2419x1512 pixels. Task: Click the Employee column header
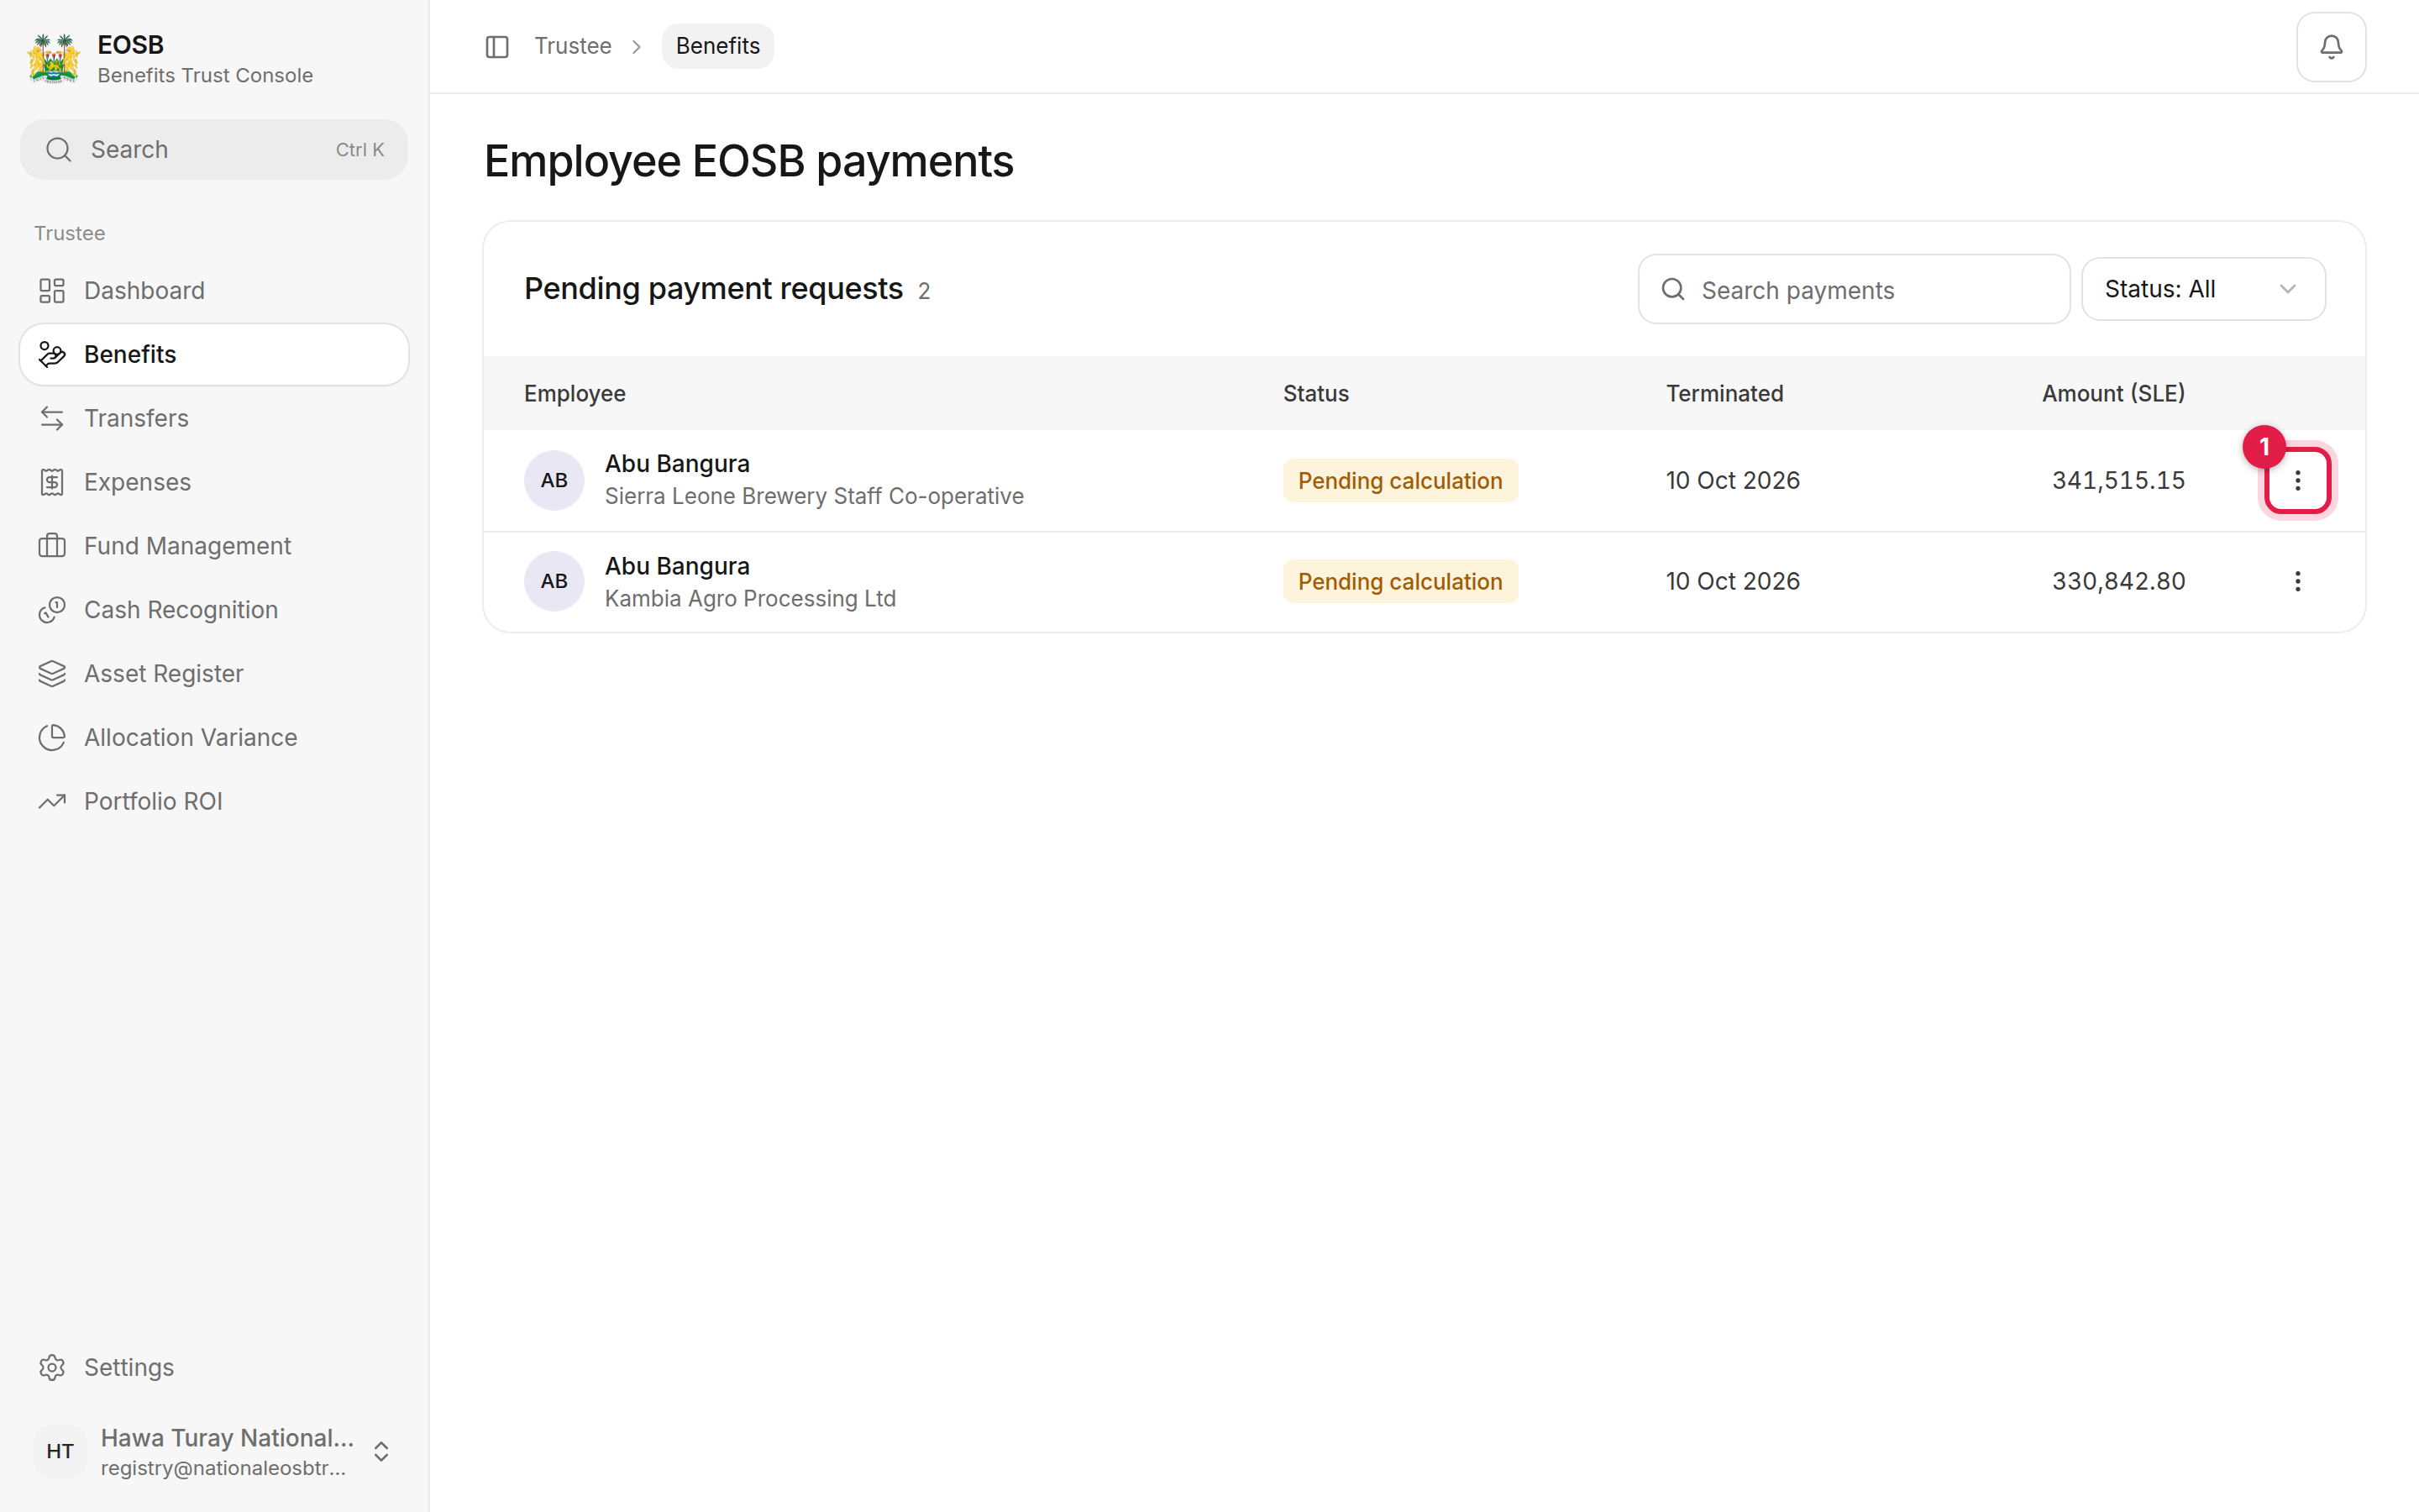coord(575,394)
